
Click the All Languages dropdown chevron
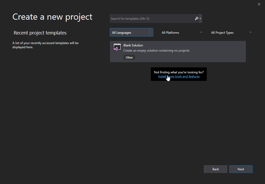click(x=151, y=32)
